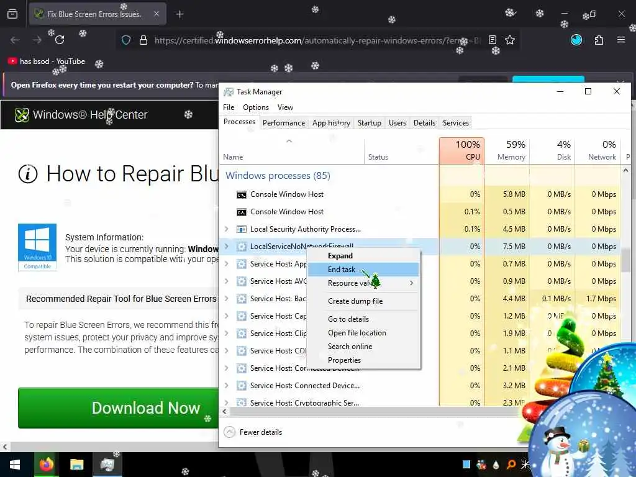Image resolution: width=636 pixels, height=477 pixels.
Task: Open Task Manager File menu
Action: [229, 107]
